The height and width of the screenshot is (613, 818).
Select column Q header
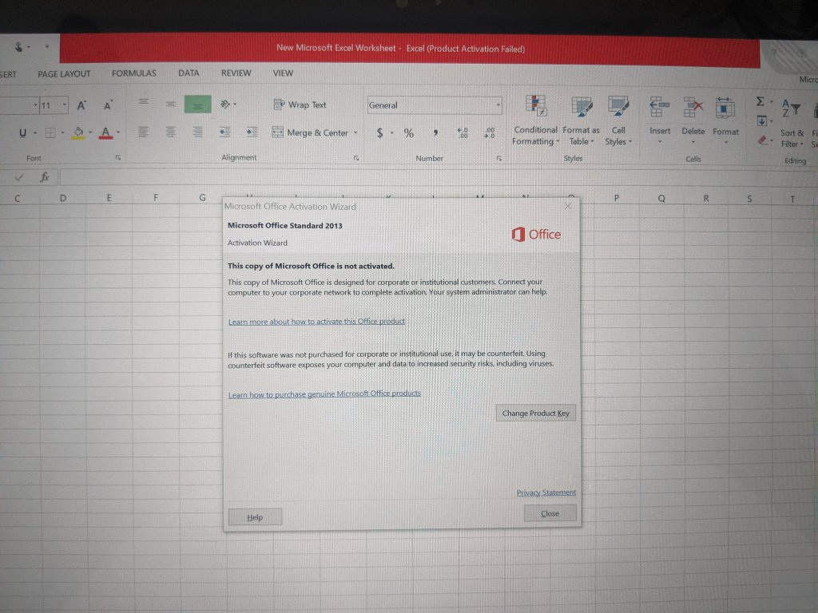[x=661, y=198]
